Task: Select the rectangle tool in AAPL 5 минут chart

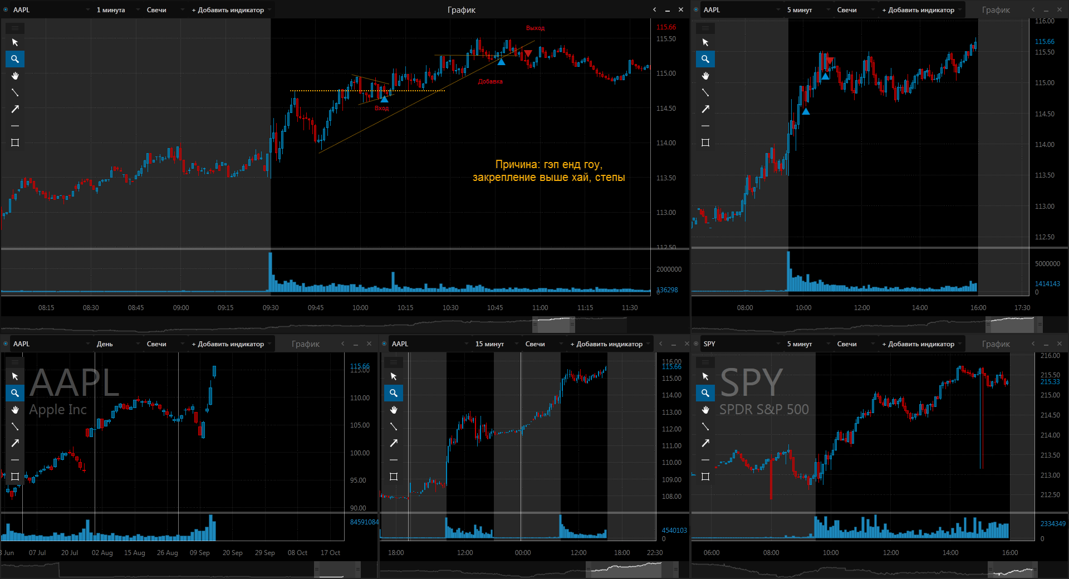Action: 705,143
